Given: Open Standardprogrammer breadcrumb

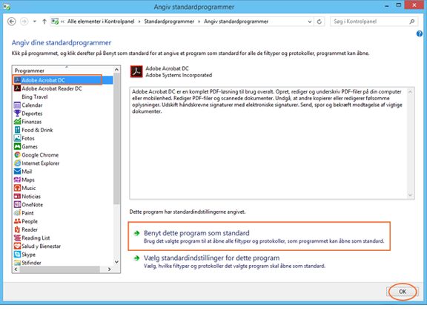Looking at the screenshot, I should click(x=169, y=22).
